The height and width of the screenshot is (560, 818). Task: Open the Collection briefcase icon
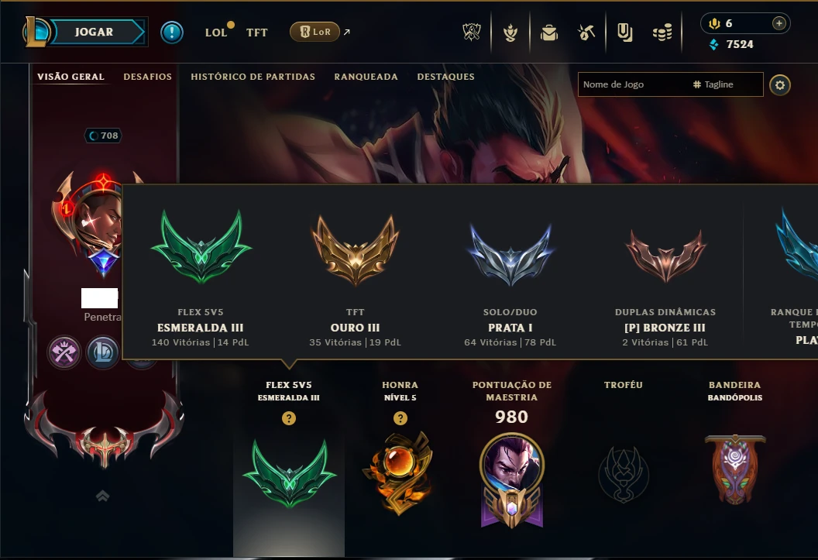pyautogui.click(x=548, y=33)
